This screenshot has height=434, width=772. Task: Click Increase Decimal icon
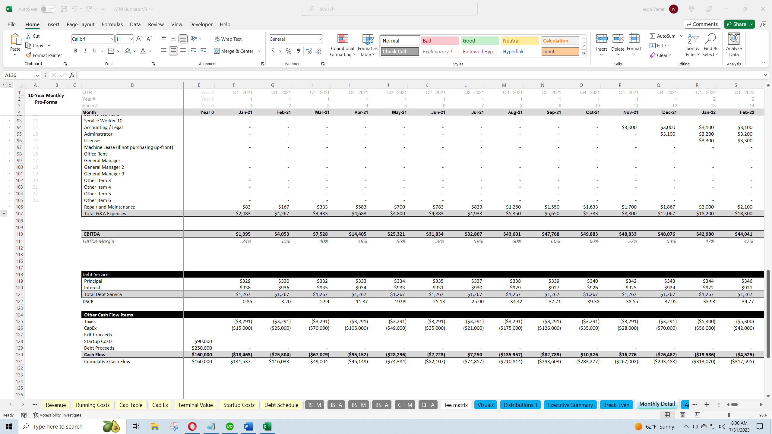point(309,51)
